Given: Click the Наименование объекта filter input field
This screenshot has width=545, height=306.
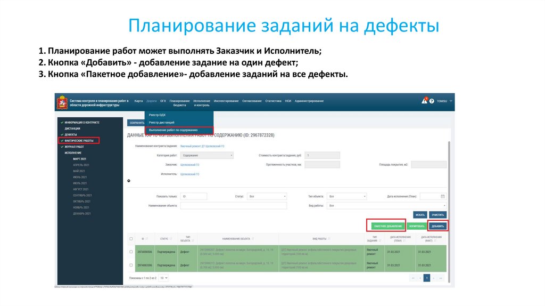Looking at the screenshot, I should click(x=234, y=205).
